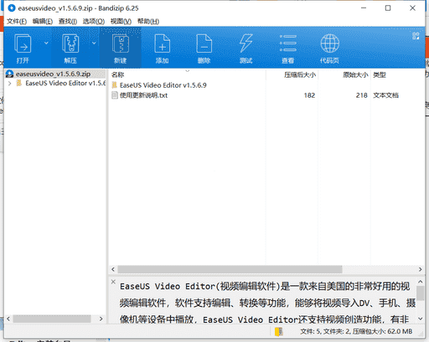Minimize the Bandizip window
Viewport: 429px width, 342px height.
point(364,8)
